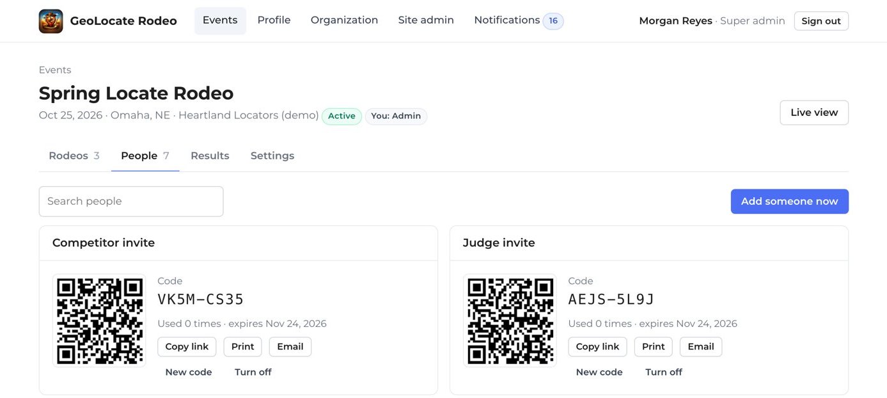The height and width of the screenshot is (398, 887).
Task: Click the Active status badge
Action: [341, 116]
